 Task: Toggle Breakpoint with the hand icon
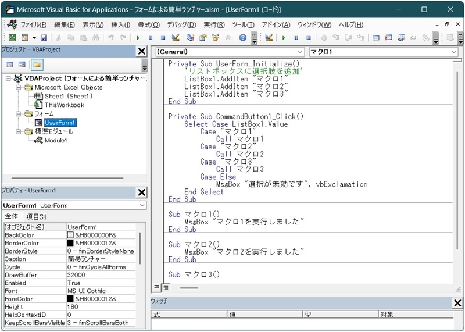(324, 38)
